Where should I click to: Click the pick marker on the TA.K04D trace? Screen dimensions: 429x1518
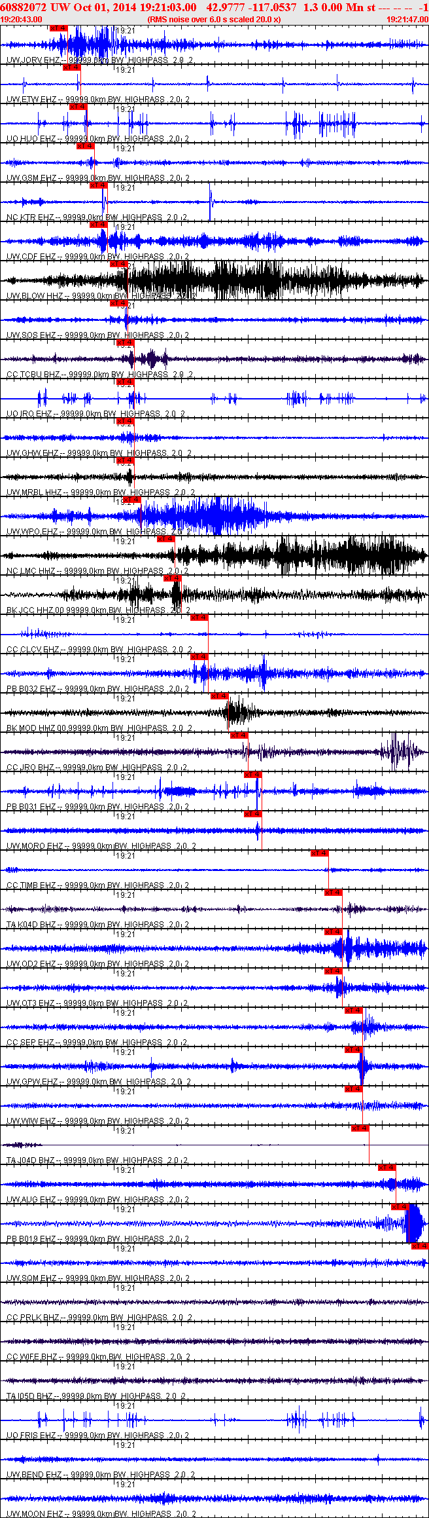pos(334,893)
